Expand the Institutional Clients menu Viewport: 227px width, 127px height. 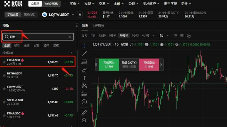click(151, 4)
